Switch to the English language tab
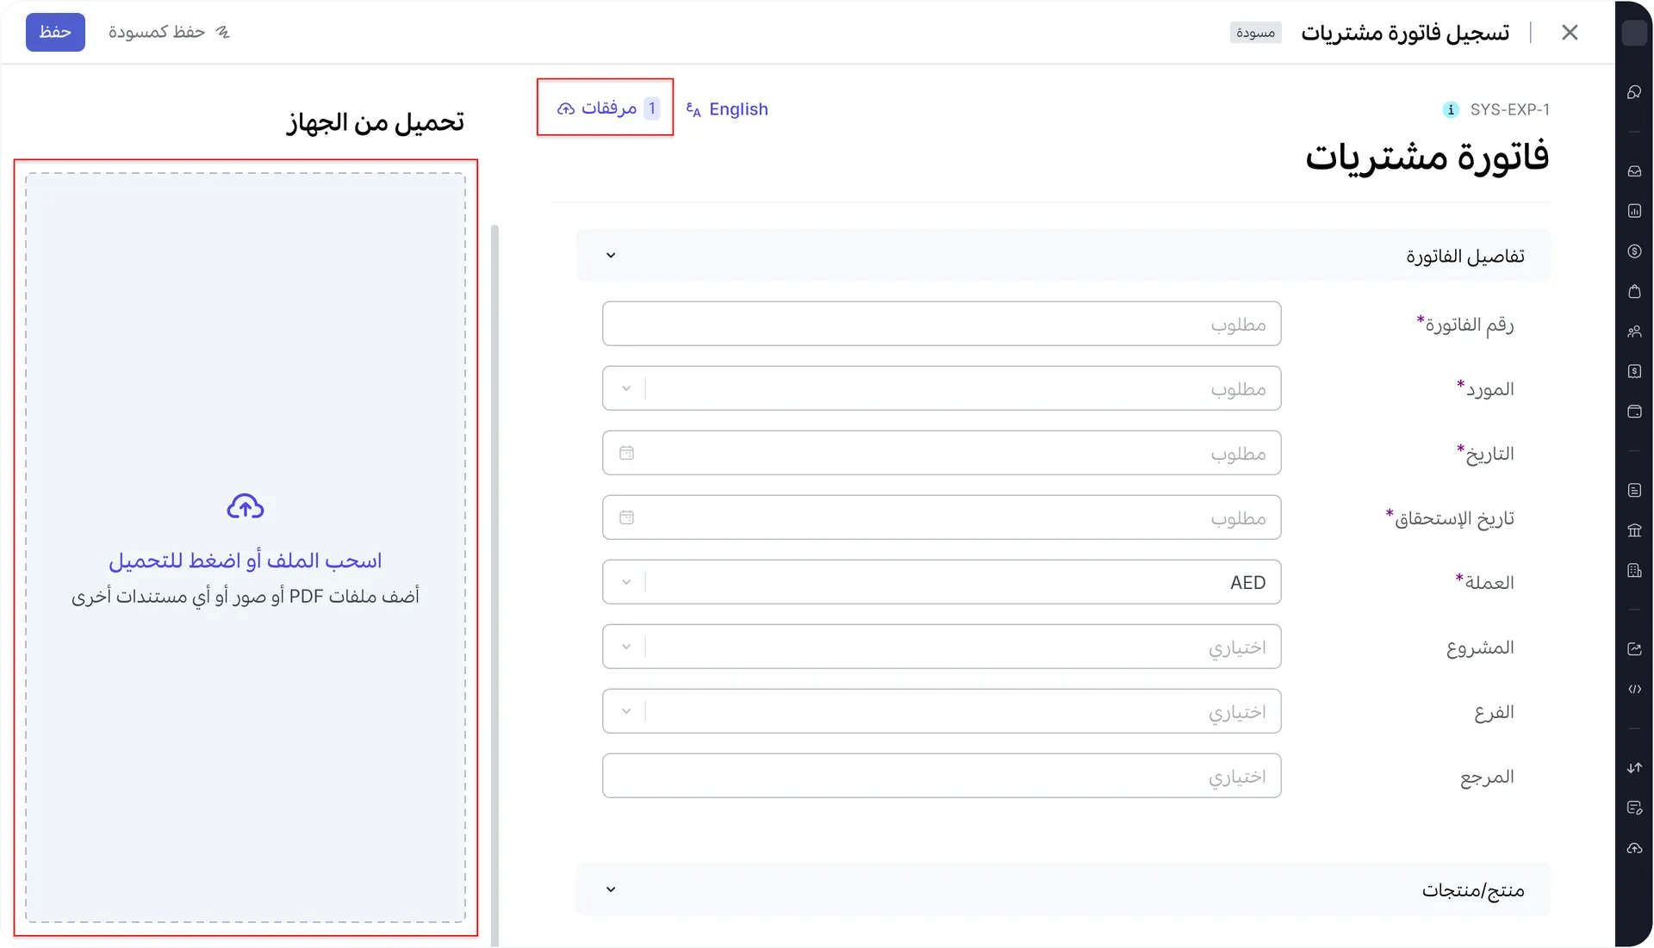 pyautogui.click(x=728, y=108)
